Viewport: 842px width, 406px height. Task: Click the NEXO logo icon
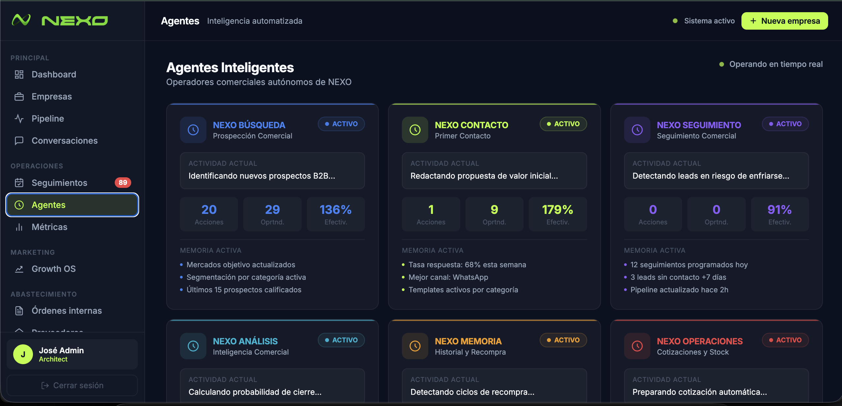point(21,20)
